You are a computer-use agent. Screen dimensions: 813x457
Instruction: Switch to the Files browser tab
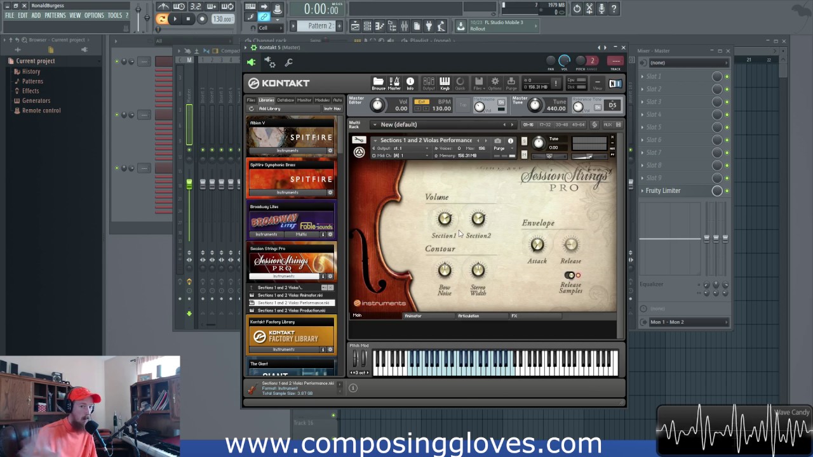251,100
